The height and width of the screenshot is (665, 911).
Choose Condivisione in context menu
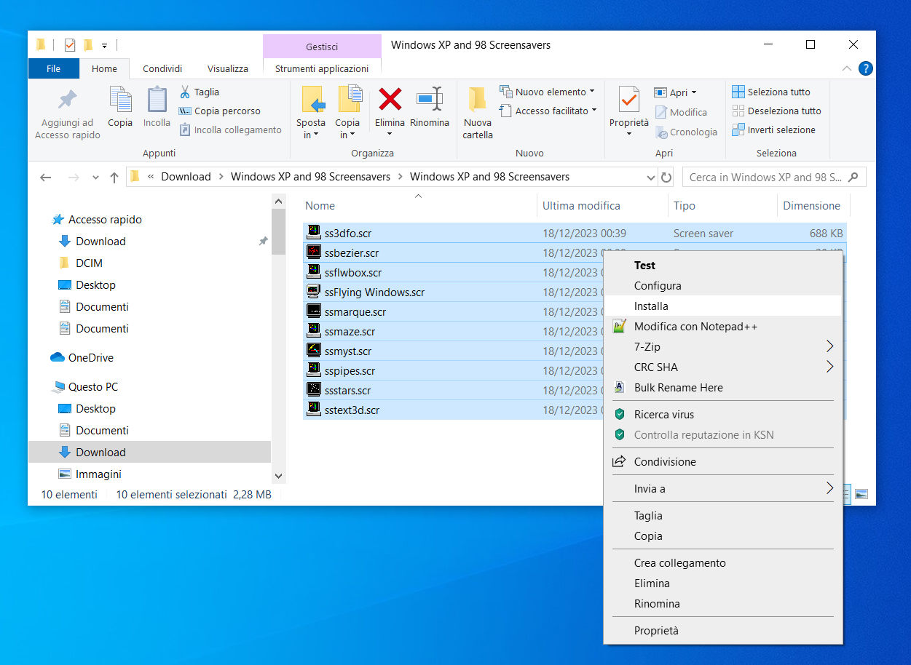tap(723, 462)
